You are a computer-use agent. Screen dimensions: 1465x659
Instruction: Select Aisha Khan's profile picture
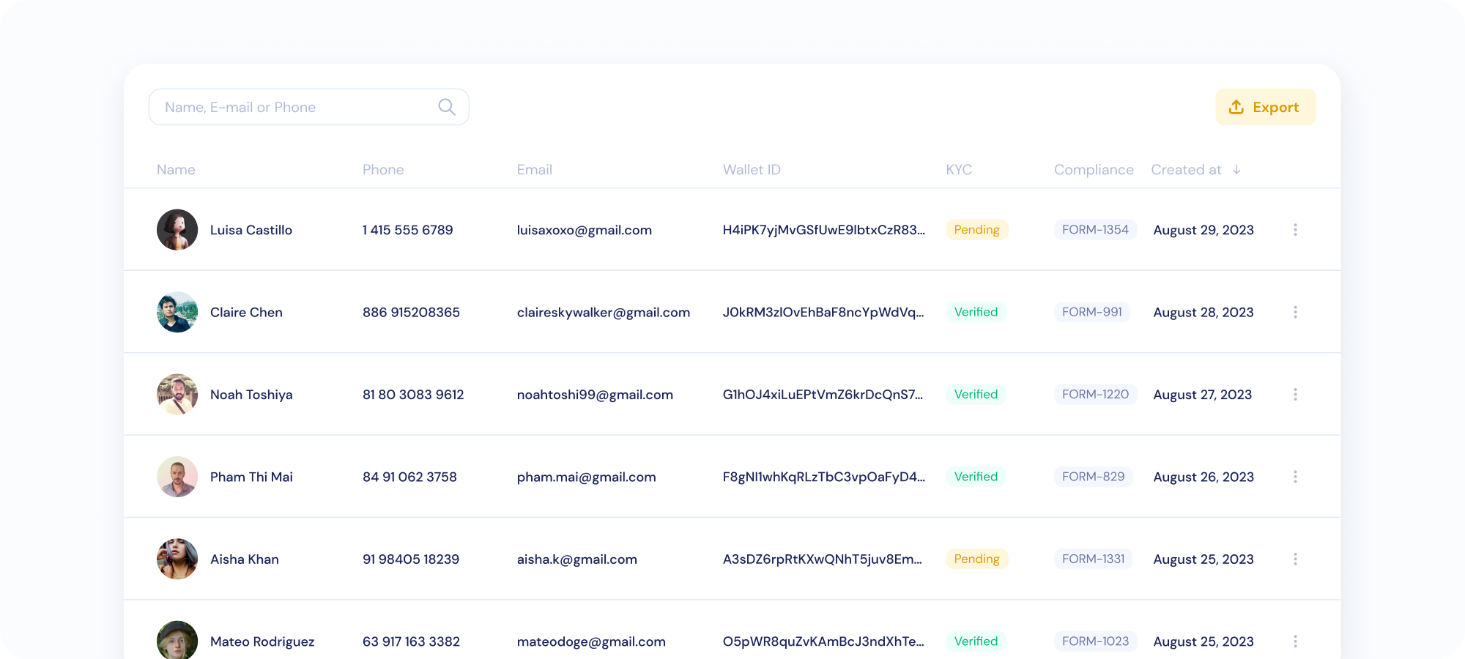[x=177, y=559]
